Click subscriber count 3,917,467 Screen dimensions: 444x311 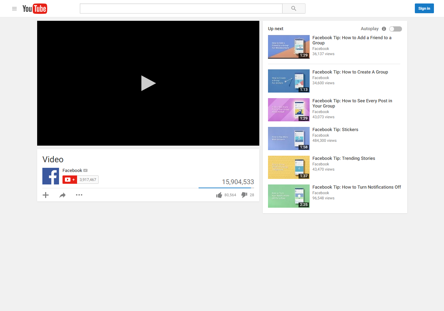point(88,180)
